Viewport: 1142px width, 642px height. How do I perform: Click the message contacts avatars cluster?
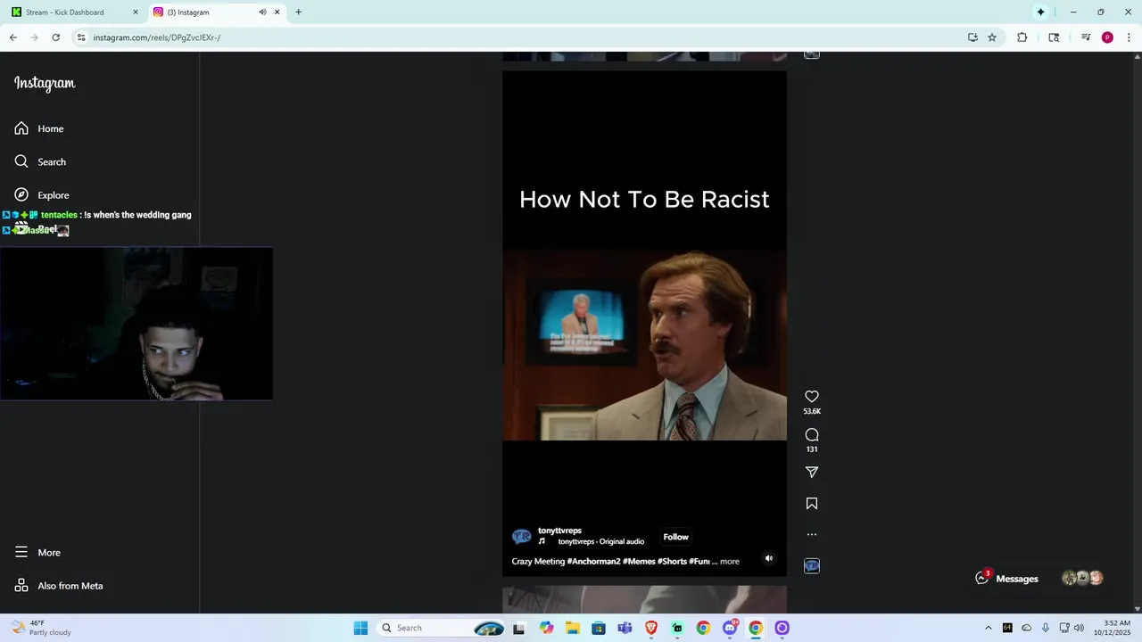pos(1082,578)
